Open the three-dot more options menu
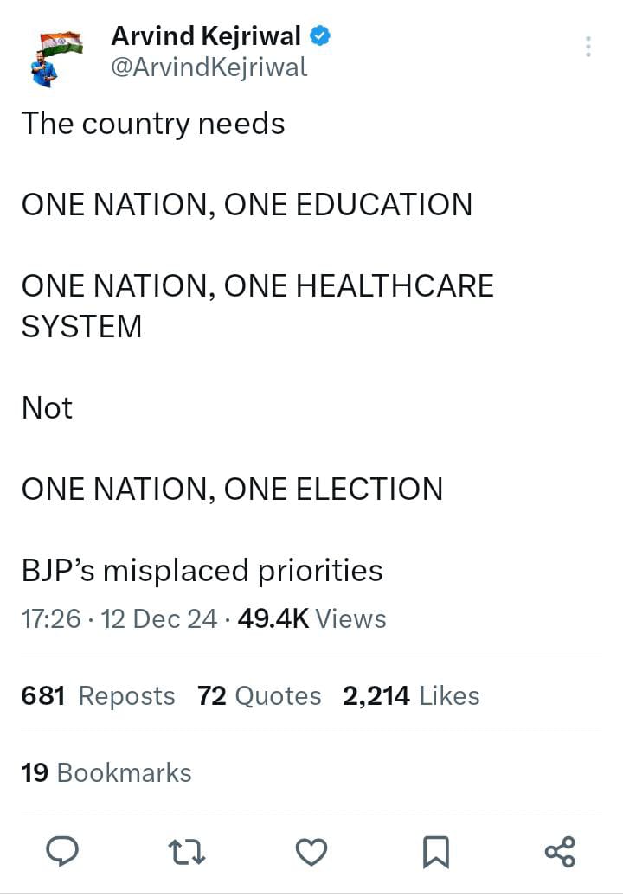The height and width of the screenshot is (896, 623). (x=588, y=47)
